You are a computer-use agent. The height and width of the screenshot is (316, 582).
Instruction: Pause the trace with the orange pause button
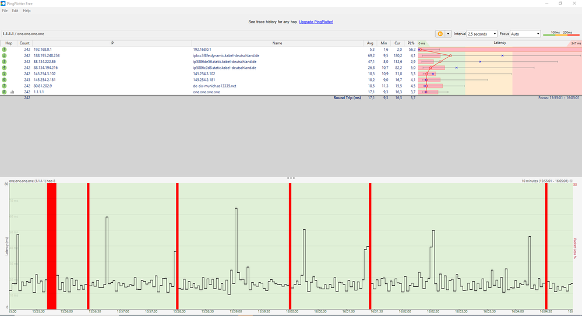[440, 34]
